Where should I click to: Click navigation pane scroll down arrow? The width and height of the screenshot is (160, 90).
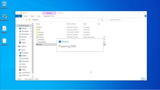tap(33, 77)
